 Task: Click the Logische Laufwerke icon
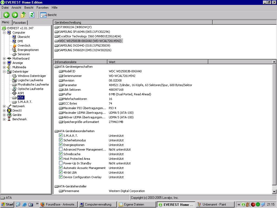14,80
